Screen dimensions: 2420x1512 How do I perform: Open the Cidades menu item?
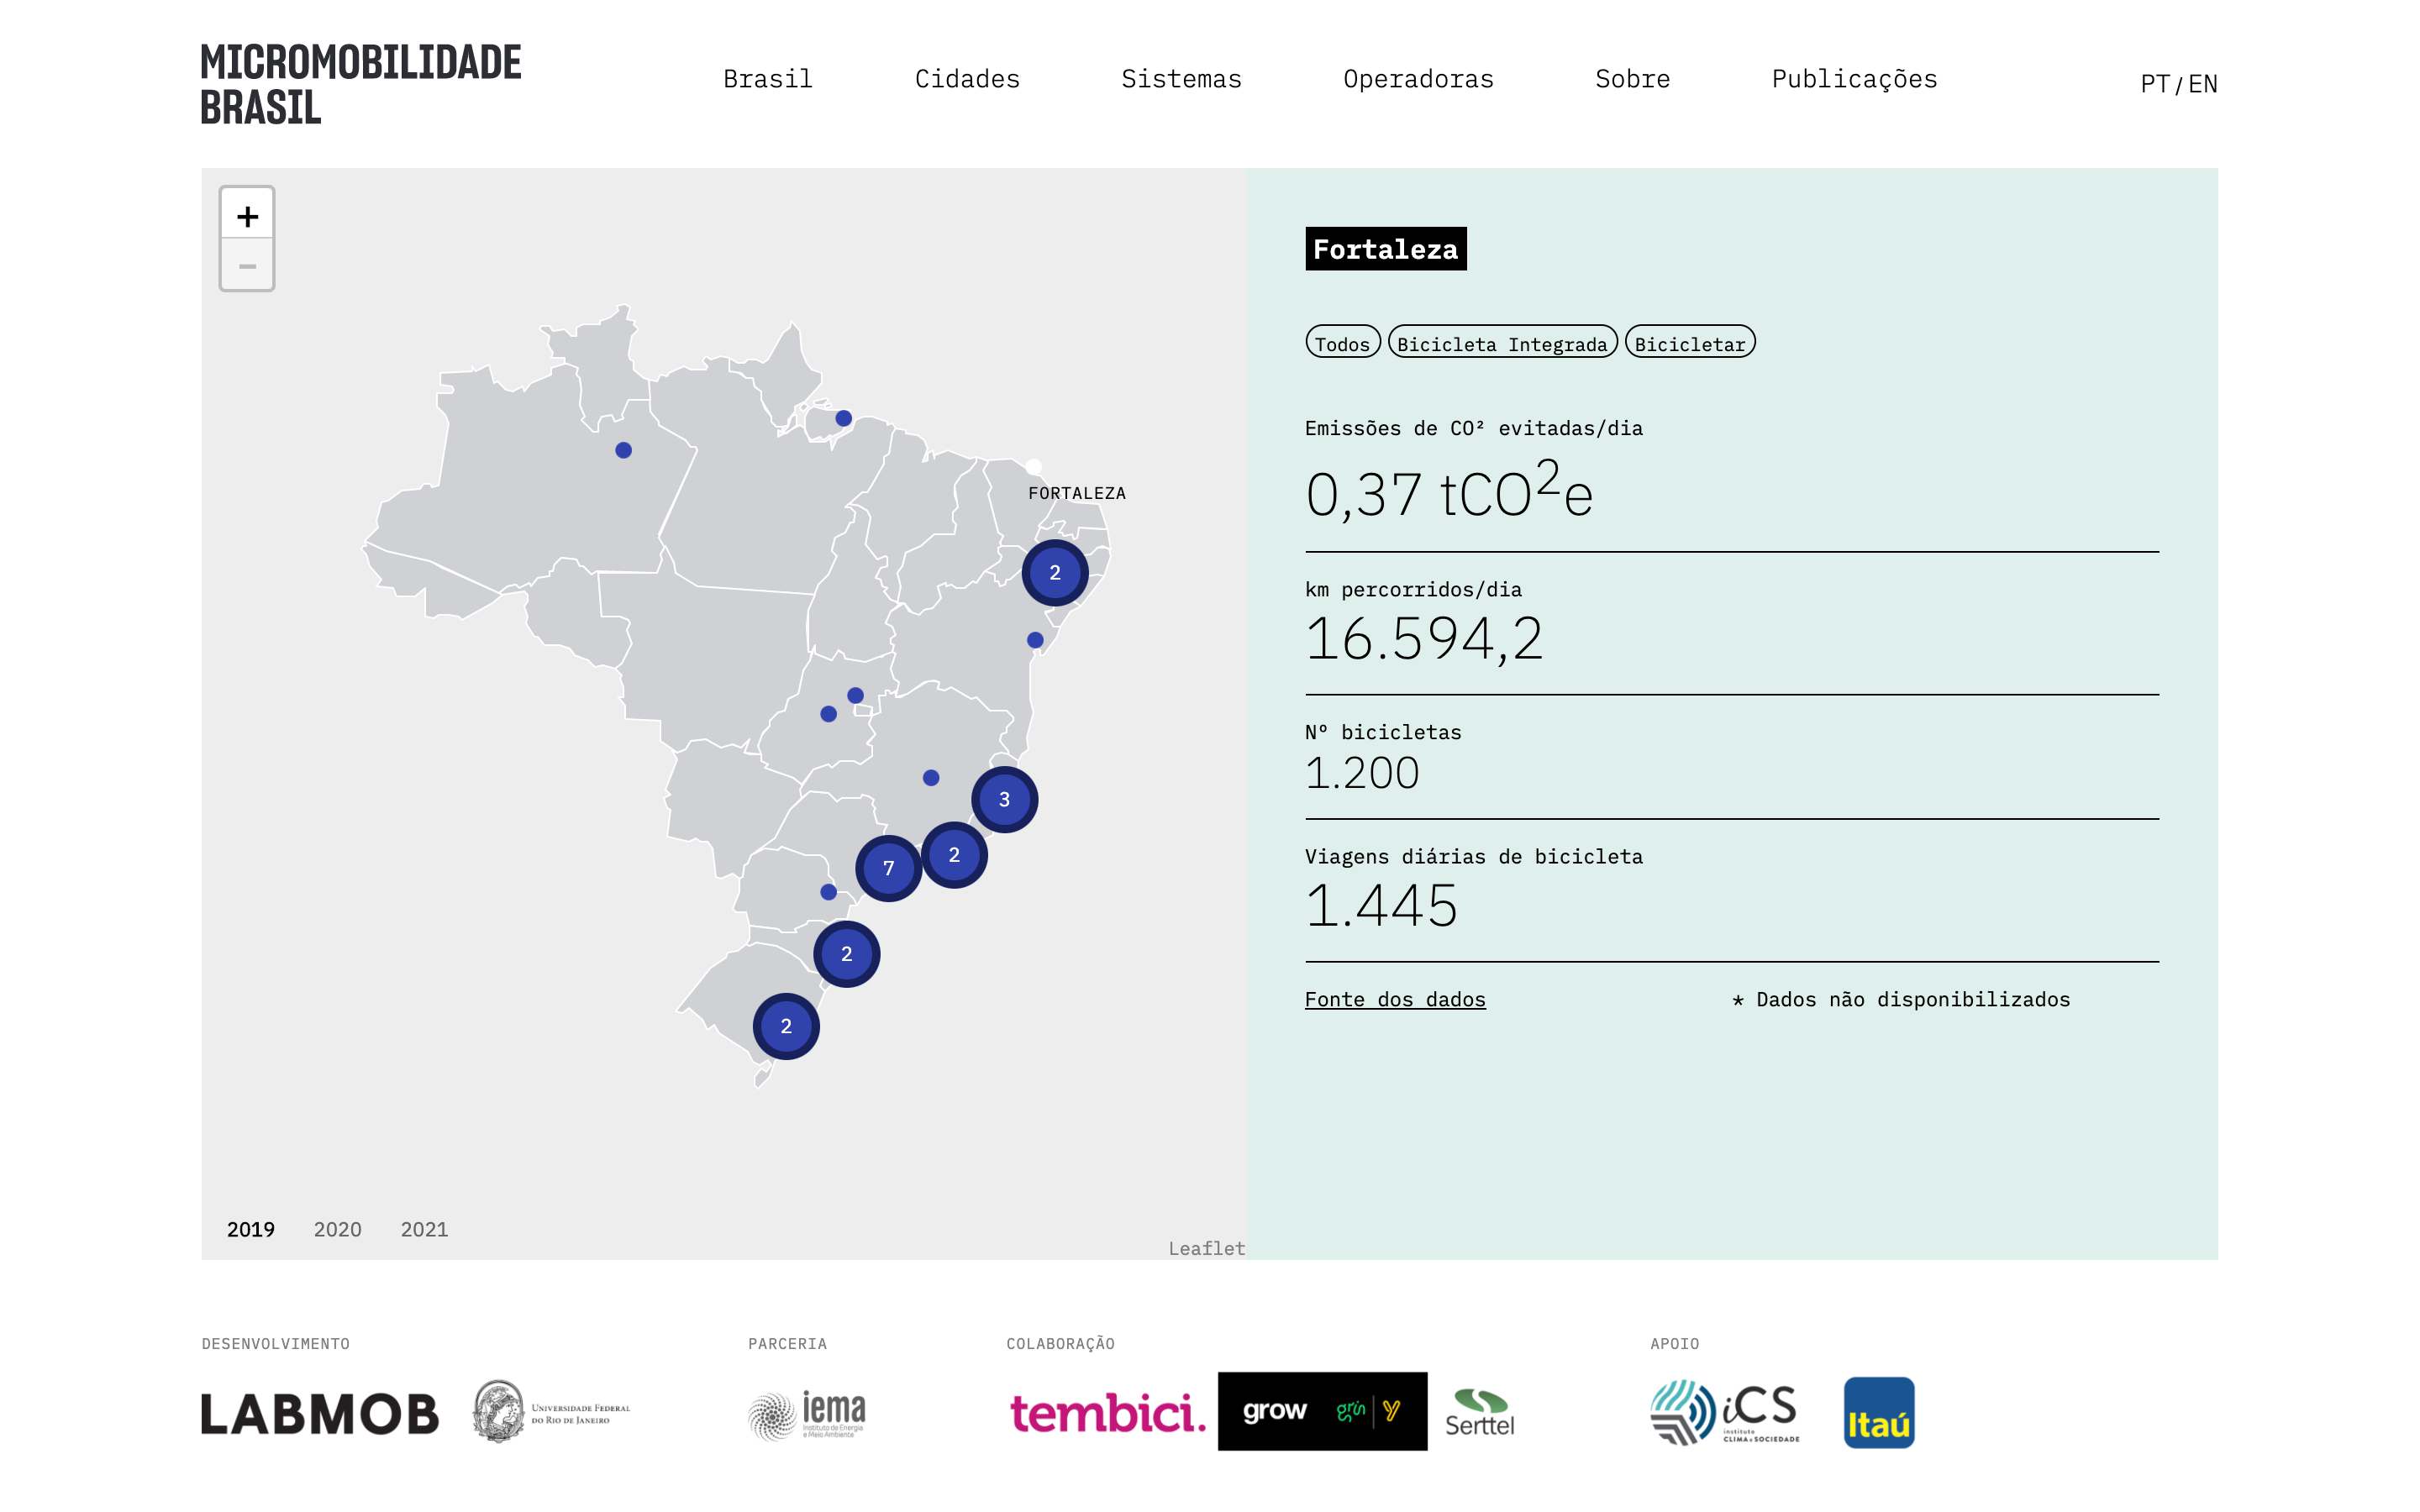click(x=967, y=79)
